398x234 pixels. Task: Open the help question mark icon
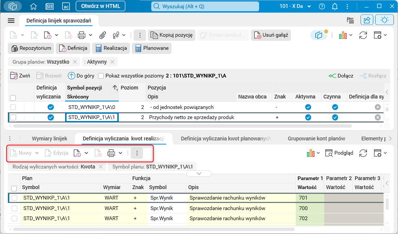pos(322,6)
